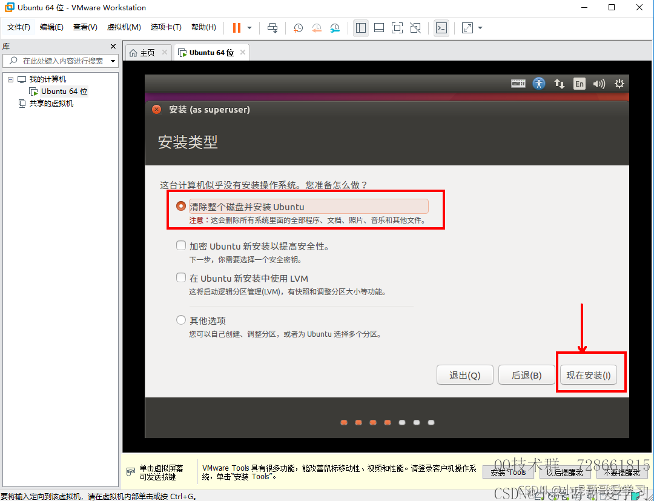
Task: Open the Ubuntu accessibility menu icon
Action: tap(539, 84)
